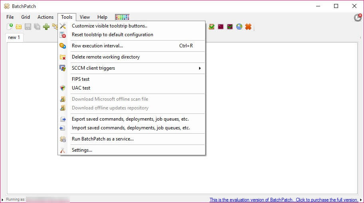
Task: Click the floppy disk save icon
Action: pyautogui.click(x=28, y=27)
